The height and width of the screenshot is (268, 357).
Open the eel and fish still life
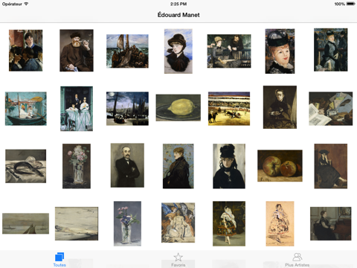tap(26, 166)
